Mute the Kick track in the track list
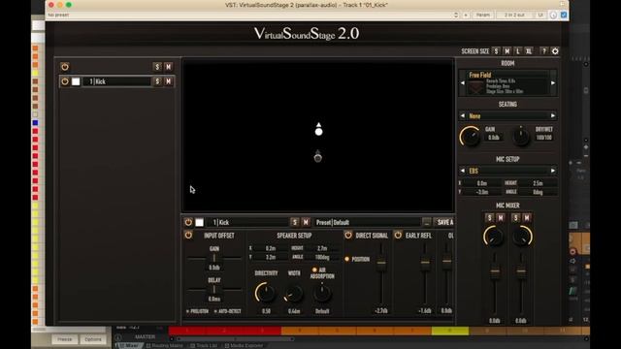Image resolution: width=621 pixels, height=349 pixels. pos(168,81)
